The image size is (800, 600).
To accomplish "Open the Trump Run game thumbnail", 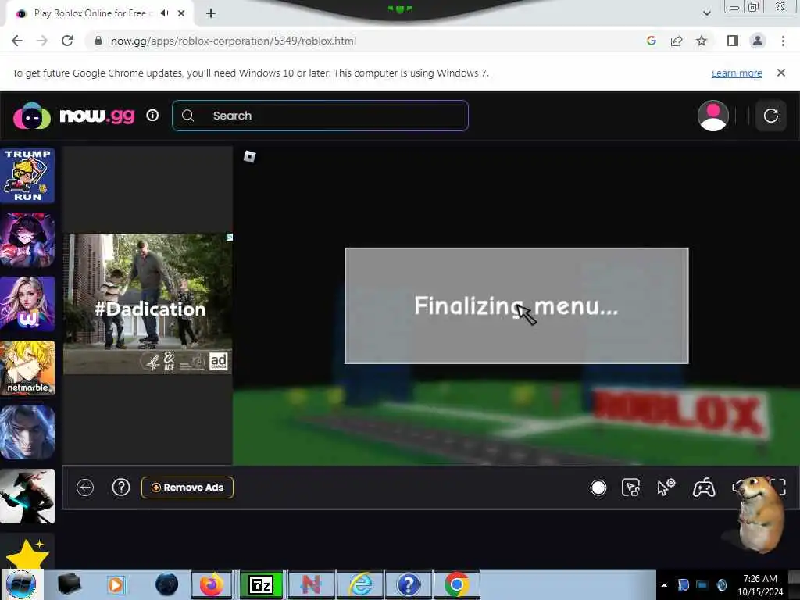I will [27, 176].
